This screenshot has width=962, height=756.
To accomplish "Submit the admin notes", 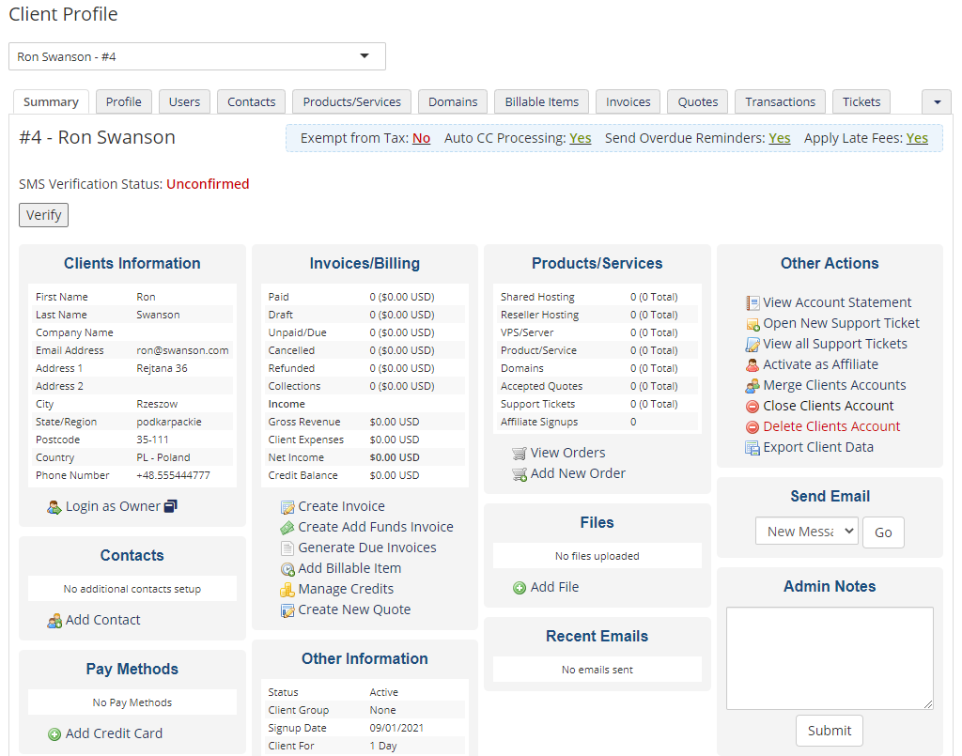I will pyautogui.click(x=829, y=731).
